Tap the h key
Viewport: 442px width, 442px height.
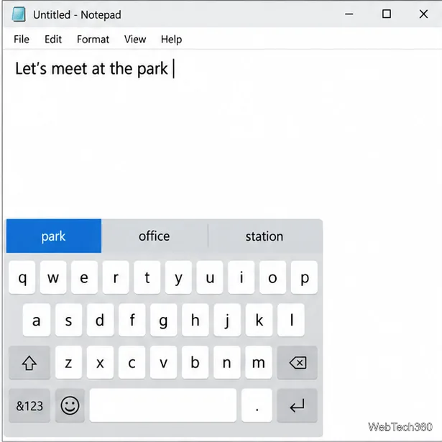pyautogui.click(x=195, y=321)
